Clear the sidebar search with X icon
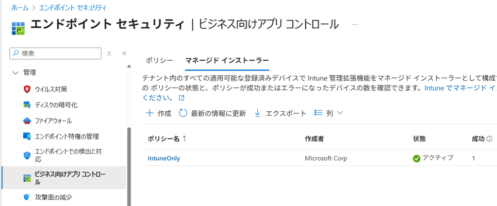The width and height of the screenshot is (497, 206). 109,53
